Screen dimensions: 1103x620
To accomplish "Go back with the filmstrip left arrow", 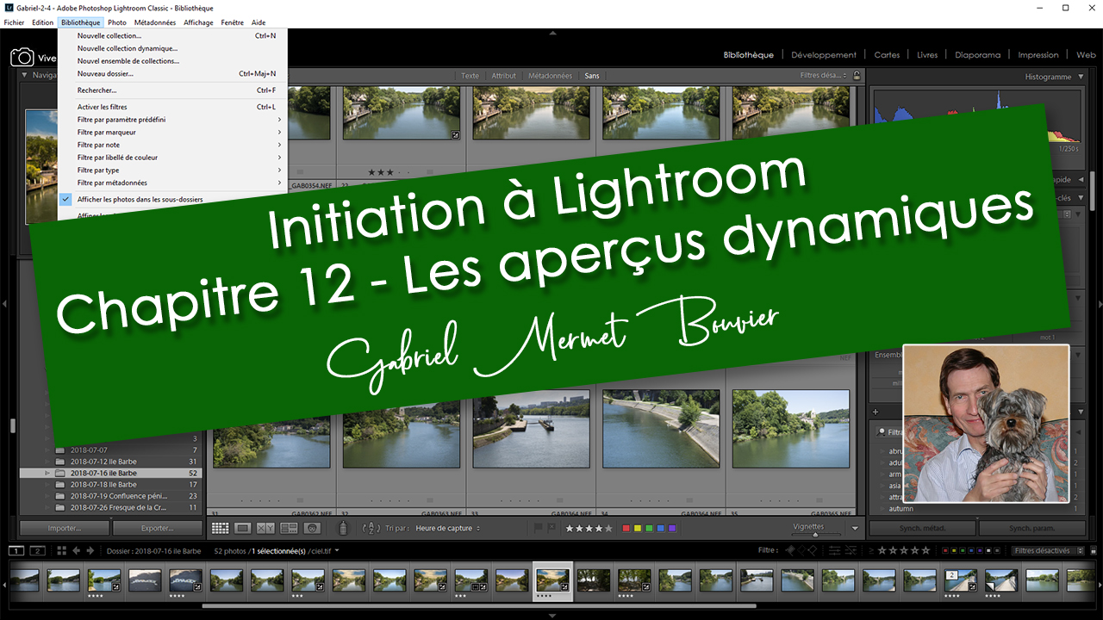I will pos(77,551).
